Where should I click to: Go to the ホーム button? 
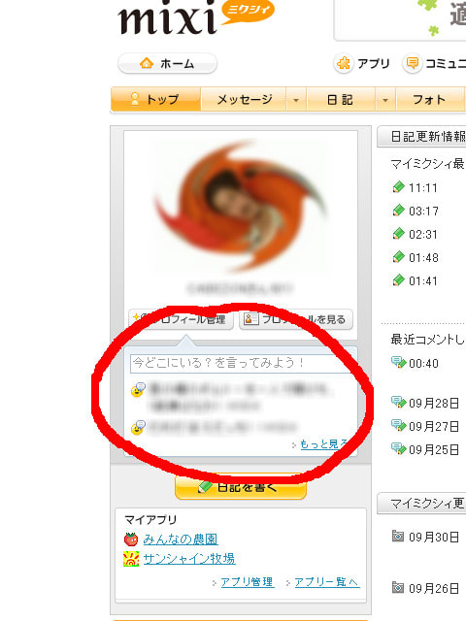168,63
